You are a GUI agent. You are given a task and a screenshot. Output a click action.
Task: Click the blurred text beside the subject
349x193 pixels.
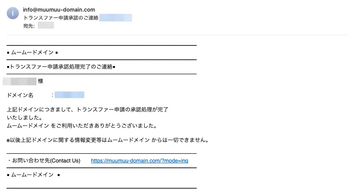[x=116, y=18]
